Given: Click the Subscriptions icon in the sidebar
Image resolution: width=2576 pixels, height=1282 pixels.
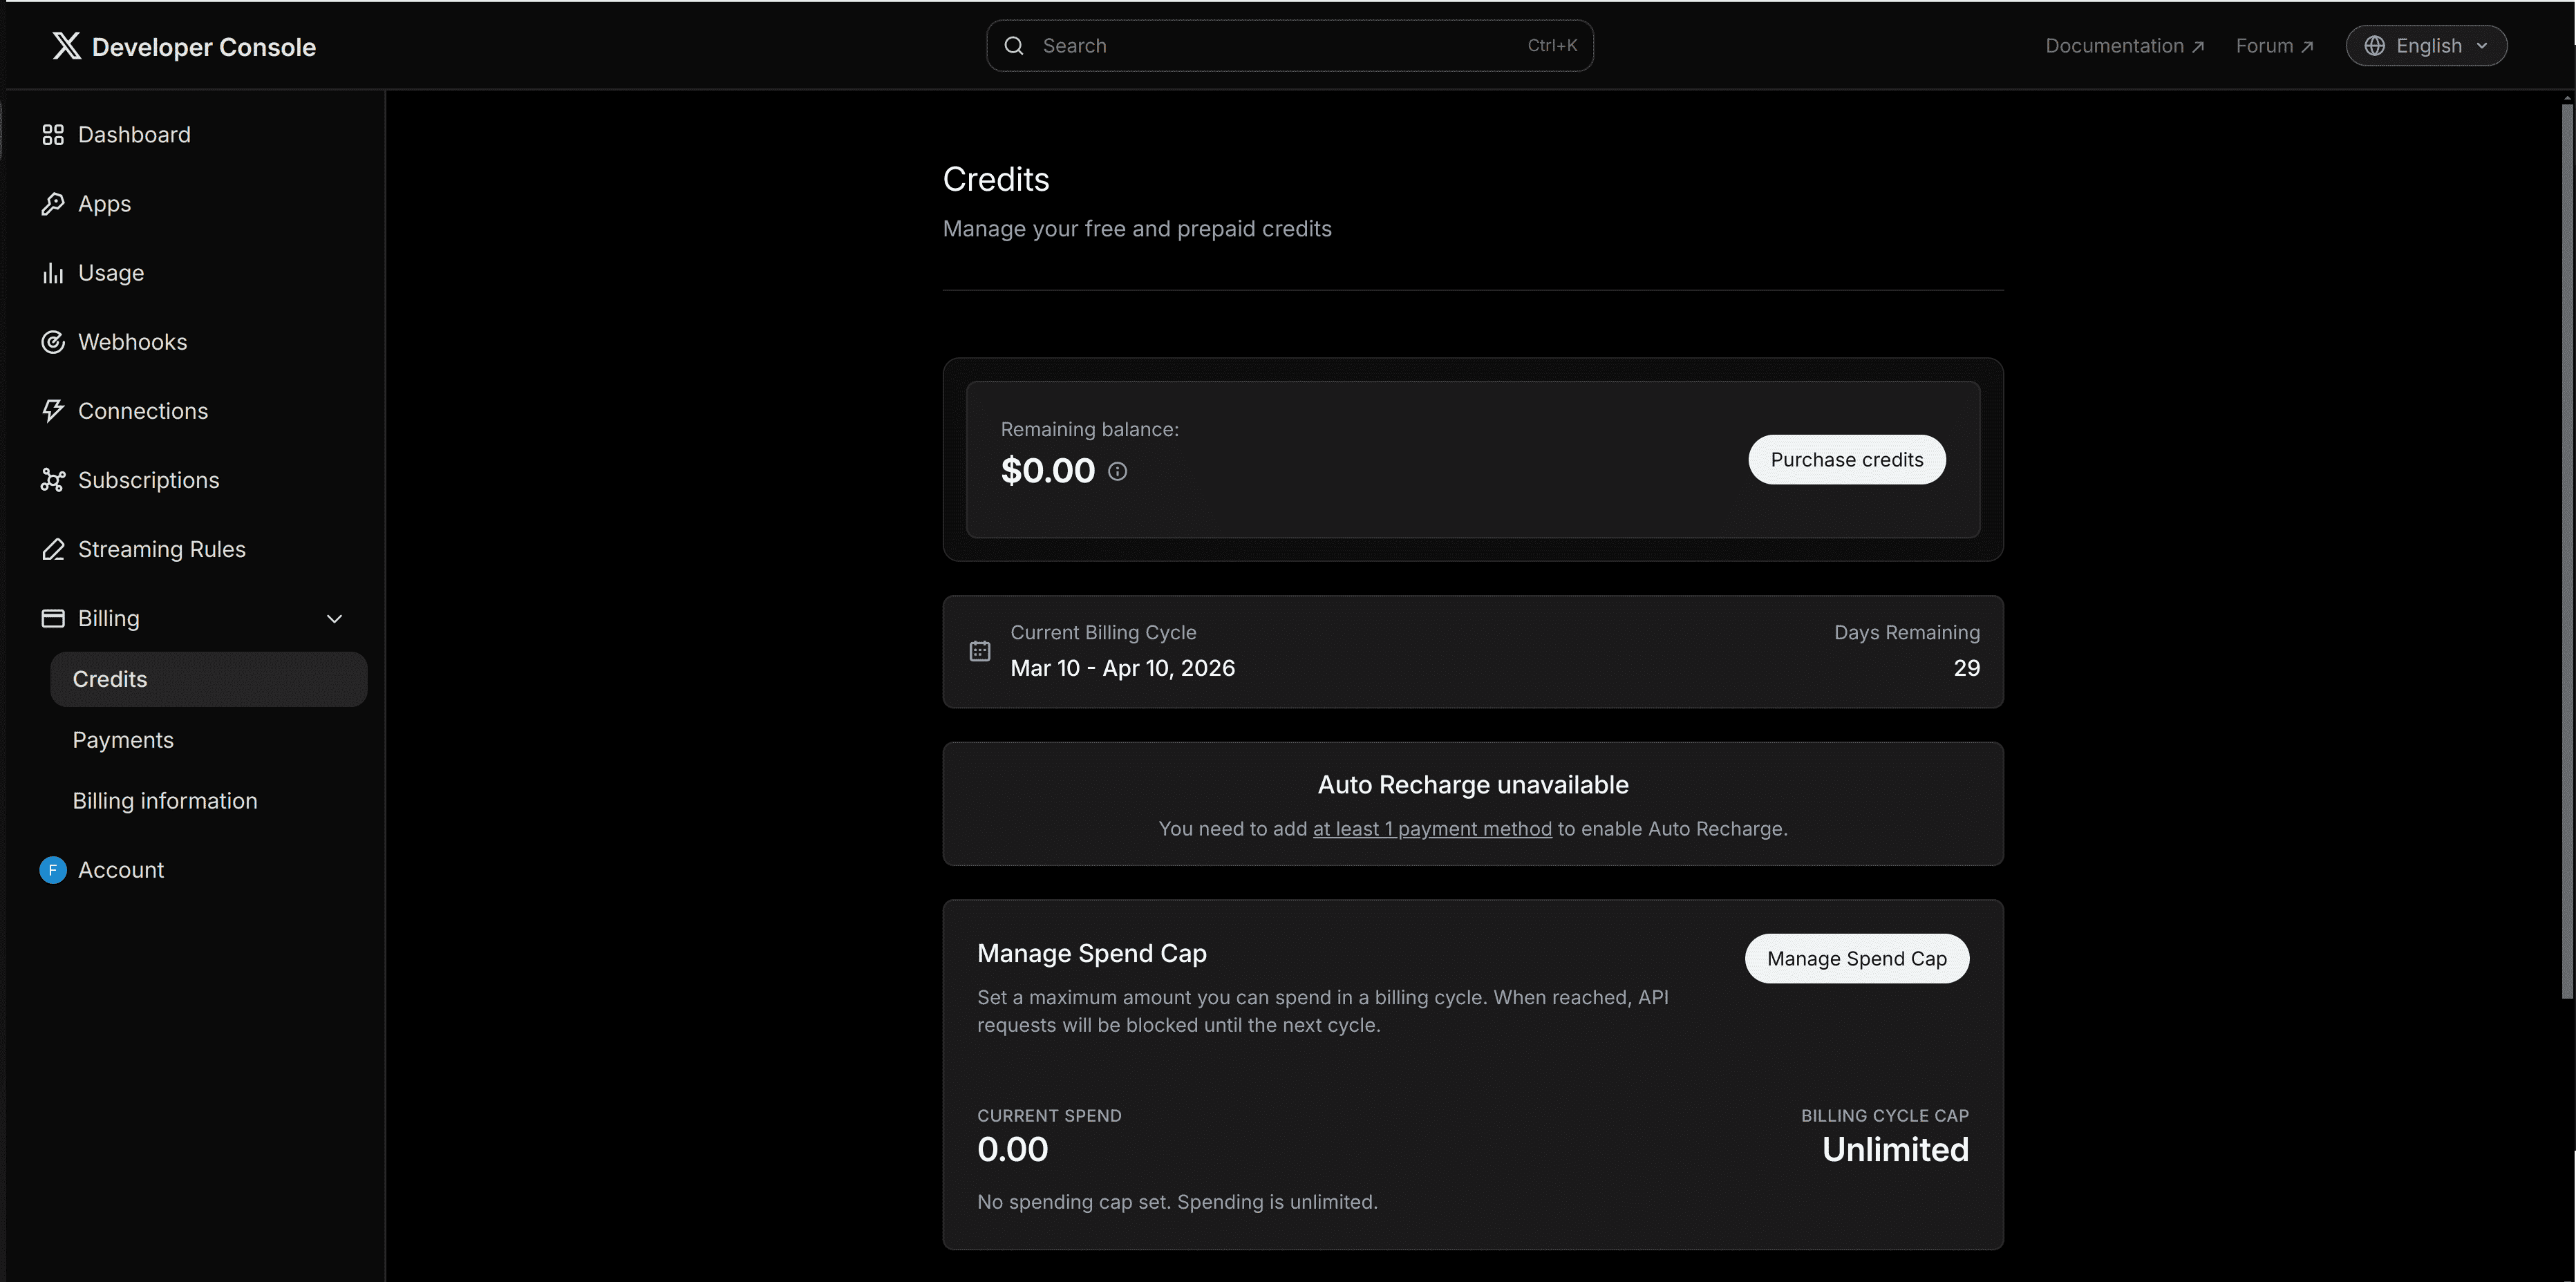Looking at the screenshot, I should point(53,480).
